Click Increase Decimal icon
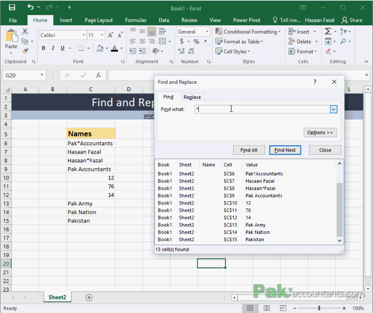This screenshot has height=313, width=373. click(181, 51)
